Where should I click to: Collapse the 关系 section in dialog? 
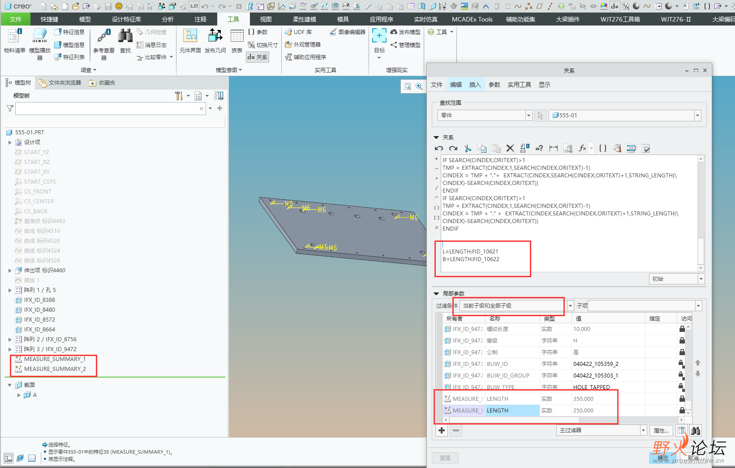tap(436, 137)
